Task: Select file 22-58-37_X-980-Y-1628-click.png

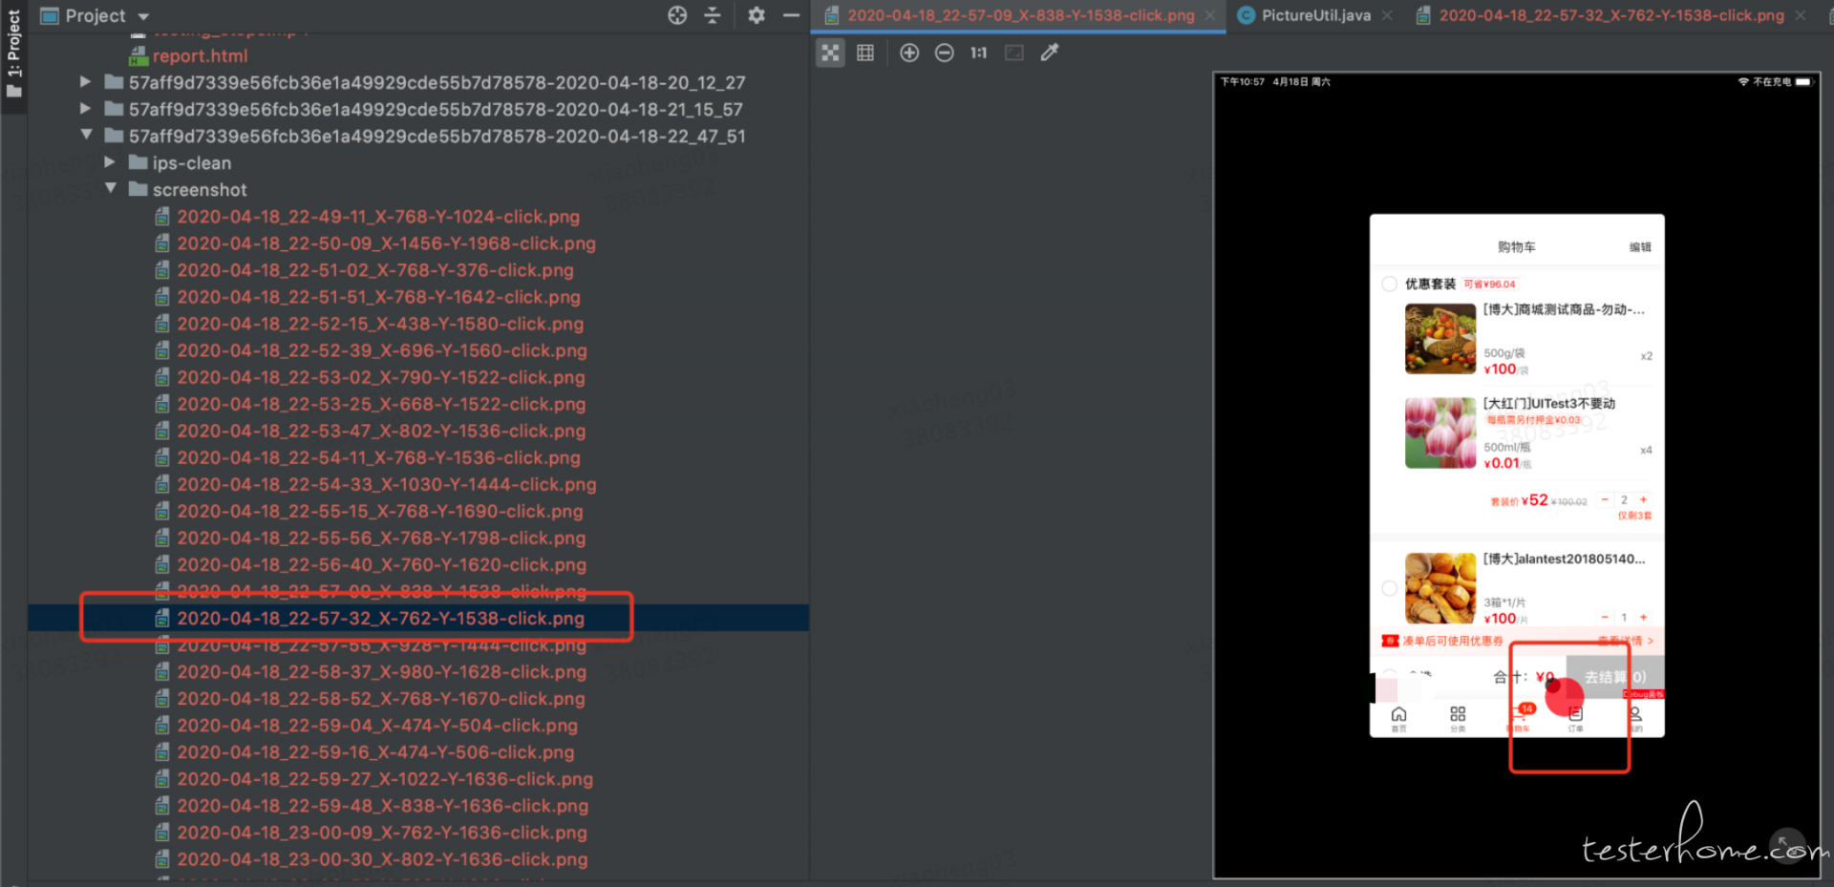Action: point(381,671)
